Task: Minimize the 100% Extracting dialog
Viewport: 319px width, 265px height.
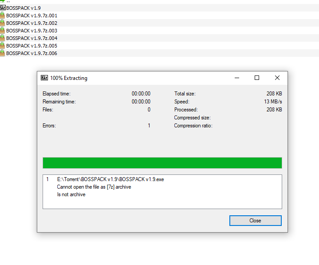Action: tap(237, 78)
